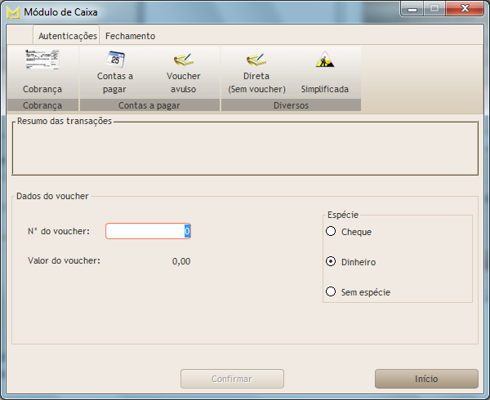Click the Diversos group label in ribbon
This screenshot has width=490, height=400.
[x=291, y=105]
